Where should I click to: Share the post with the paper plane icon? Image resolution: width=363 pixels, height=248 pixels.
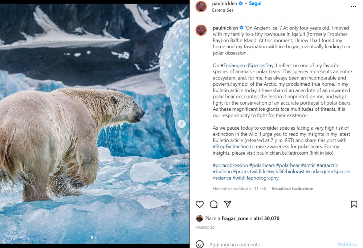point(227,204)
